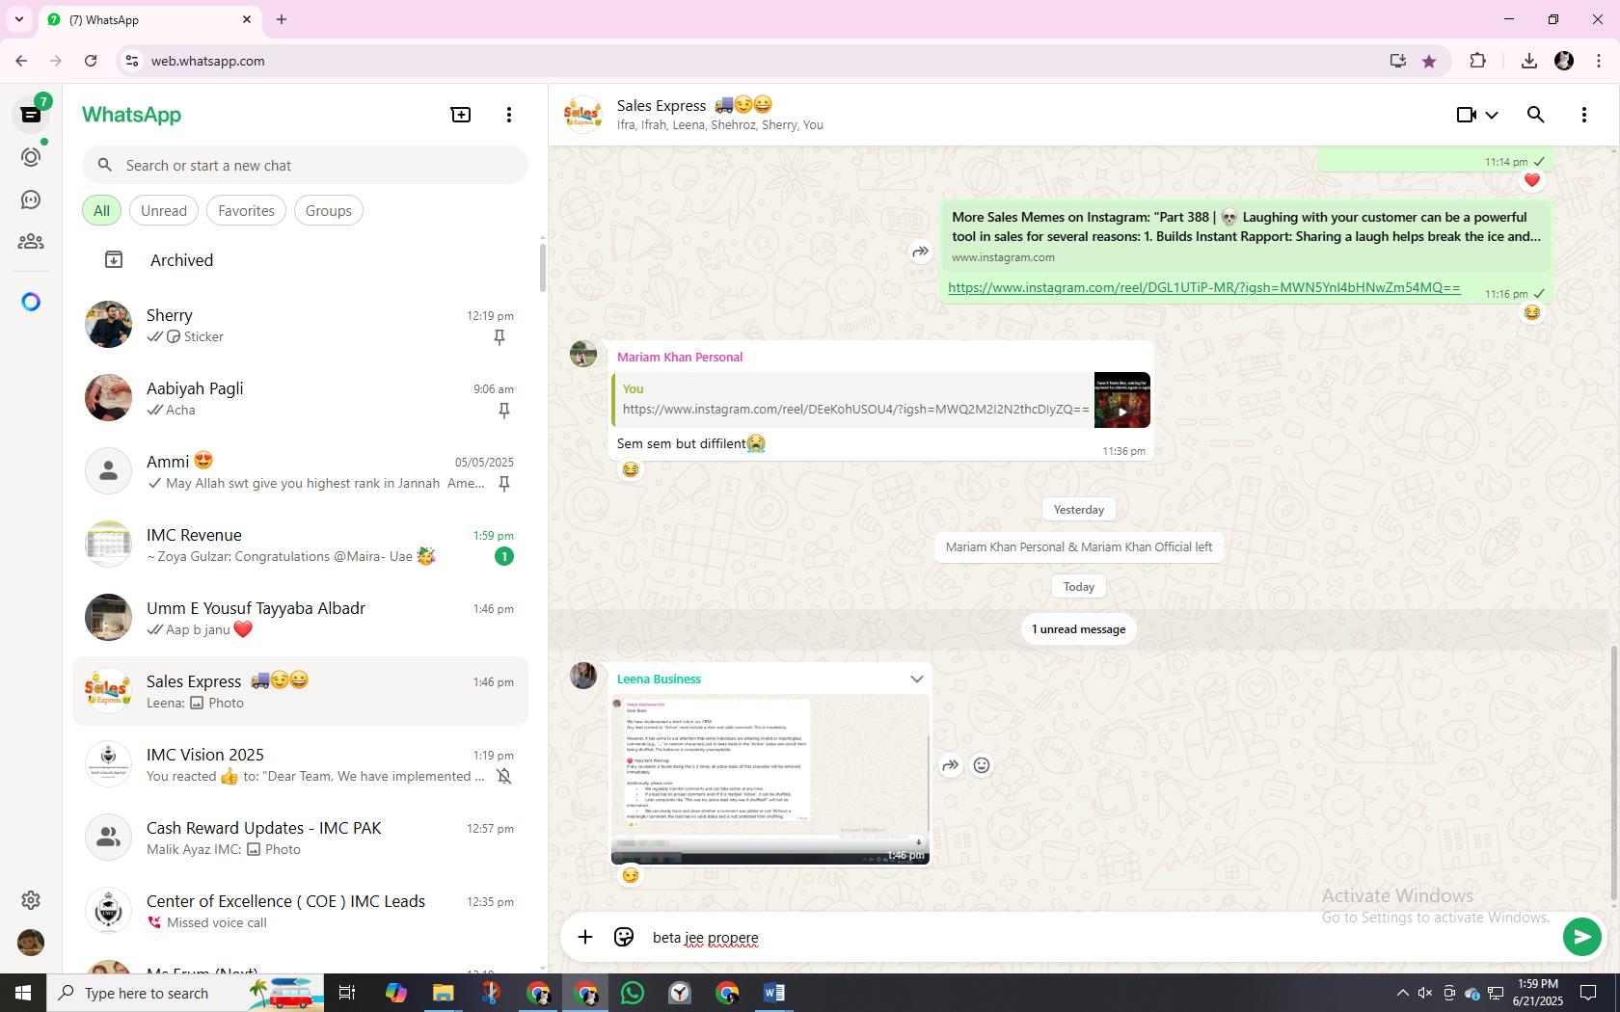Bookmark page with star icon
The height and width of the screenshot is (1012, 1620).
pyautogui.click(x=1429, y=61)
